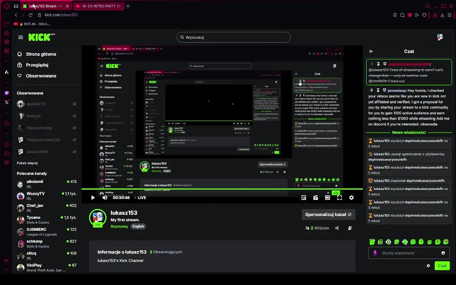Screen dimensions: 456x285
Task: Open browser downloads icon
Action: click(x=442, y=15)
